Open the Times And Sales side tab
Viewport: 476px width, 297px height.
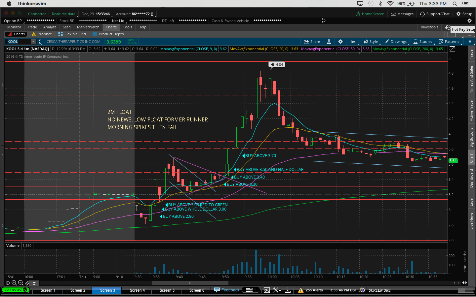pos(471,79)
